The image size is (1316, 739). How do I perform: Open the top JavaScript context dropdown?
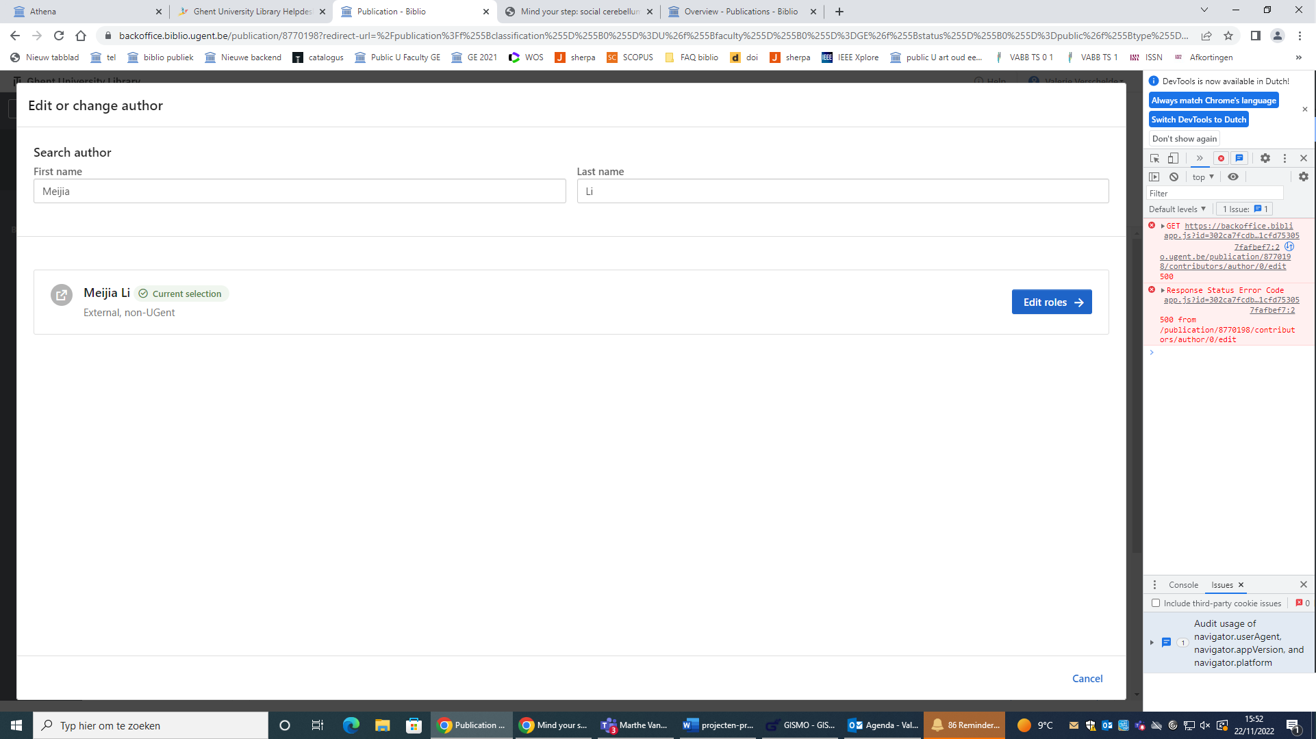[1203, 177]
